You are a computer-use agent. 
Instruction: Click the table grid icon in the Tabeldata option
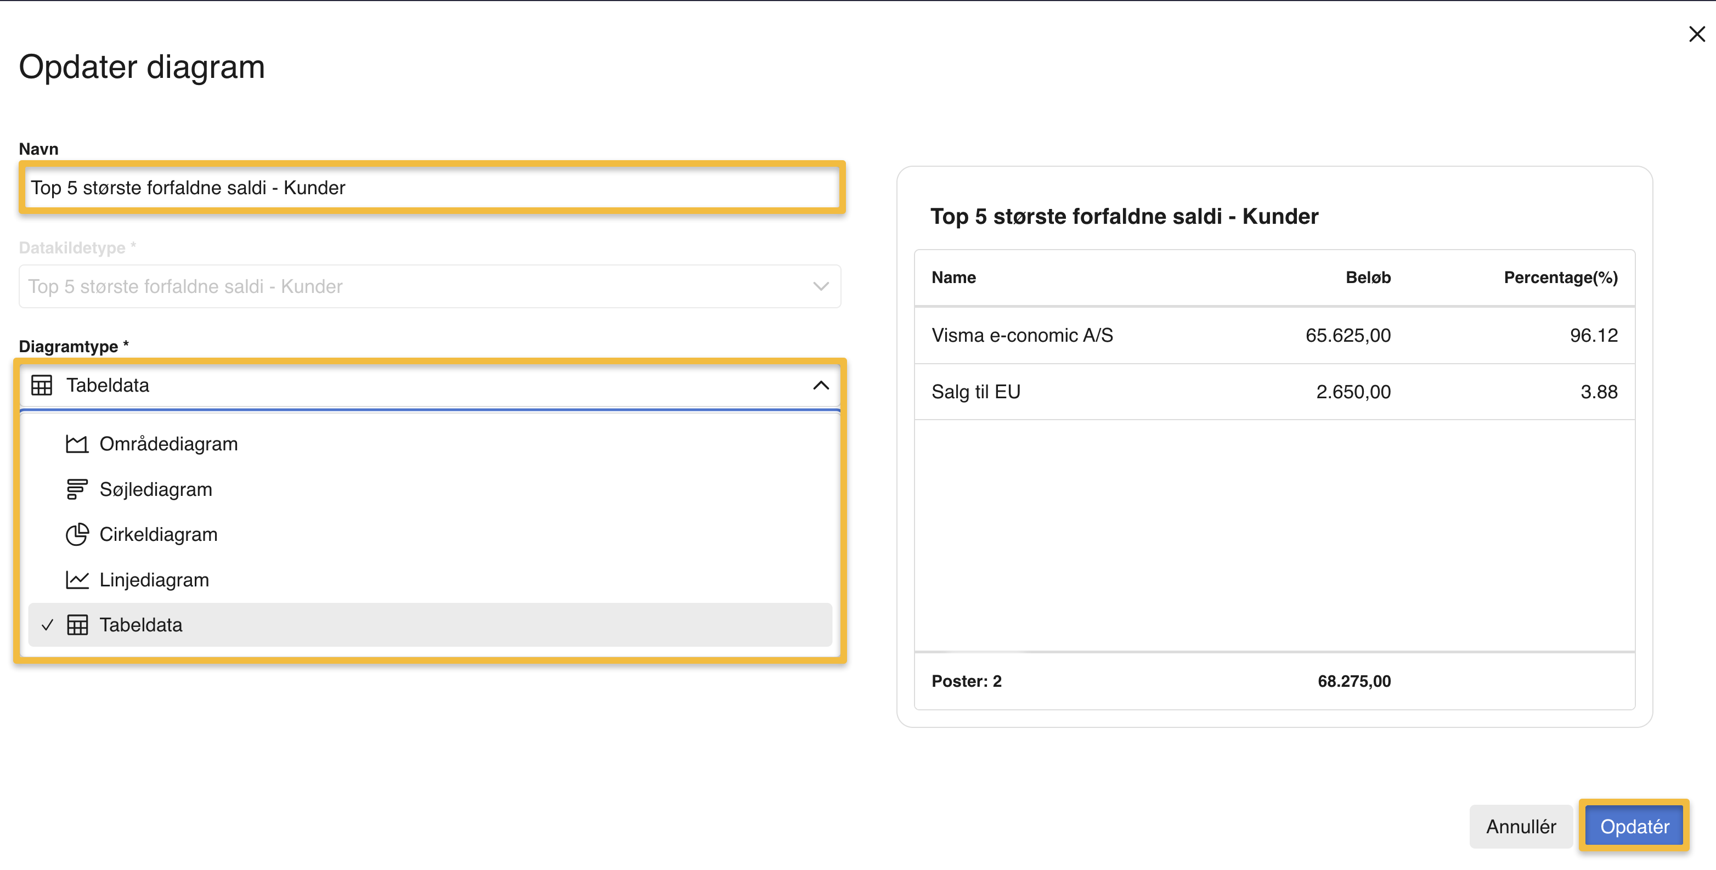77,625
